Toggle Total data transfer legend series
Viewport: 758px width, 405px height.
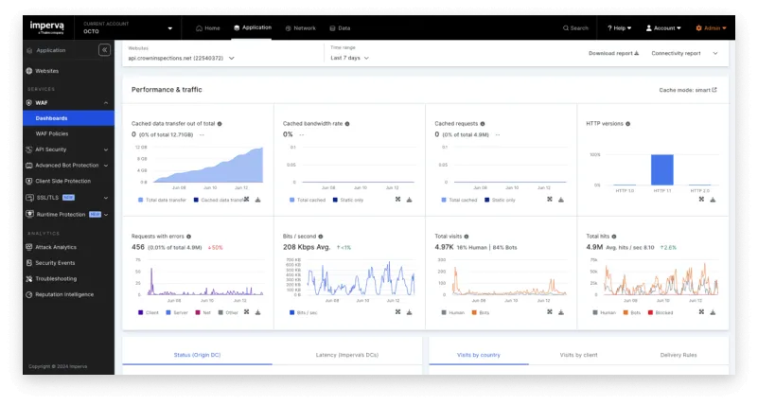(x=162, y=200)
